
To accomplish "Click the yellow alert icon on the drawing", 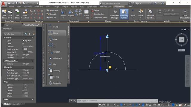I will (110, 67).
